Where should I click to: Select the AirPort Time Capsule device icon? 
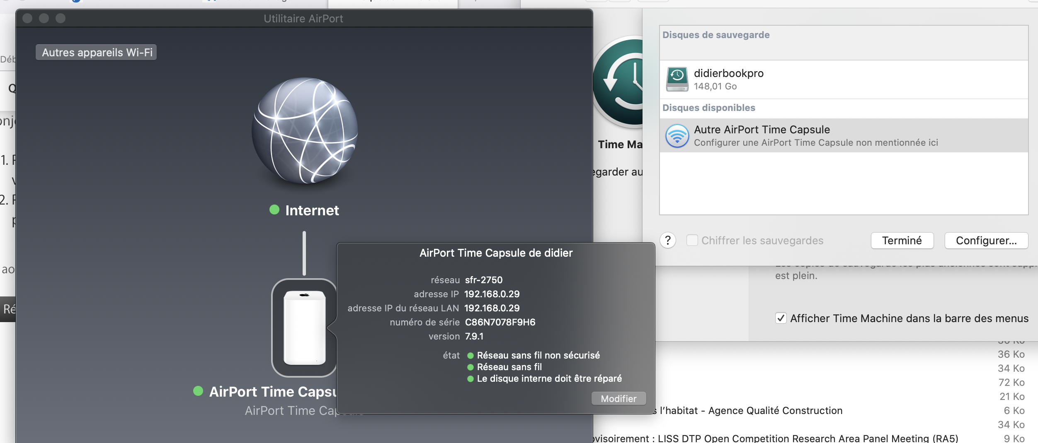click(x=304, y=328)
